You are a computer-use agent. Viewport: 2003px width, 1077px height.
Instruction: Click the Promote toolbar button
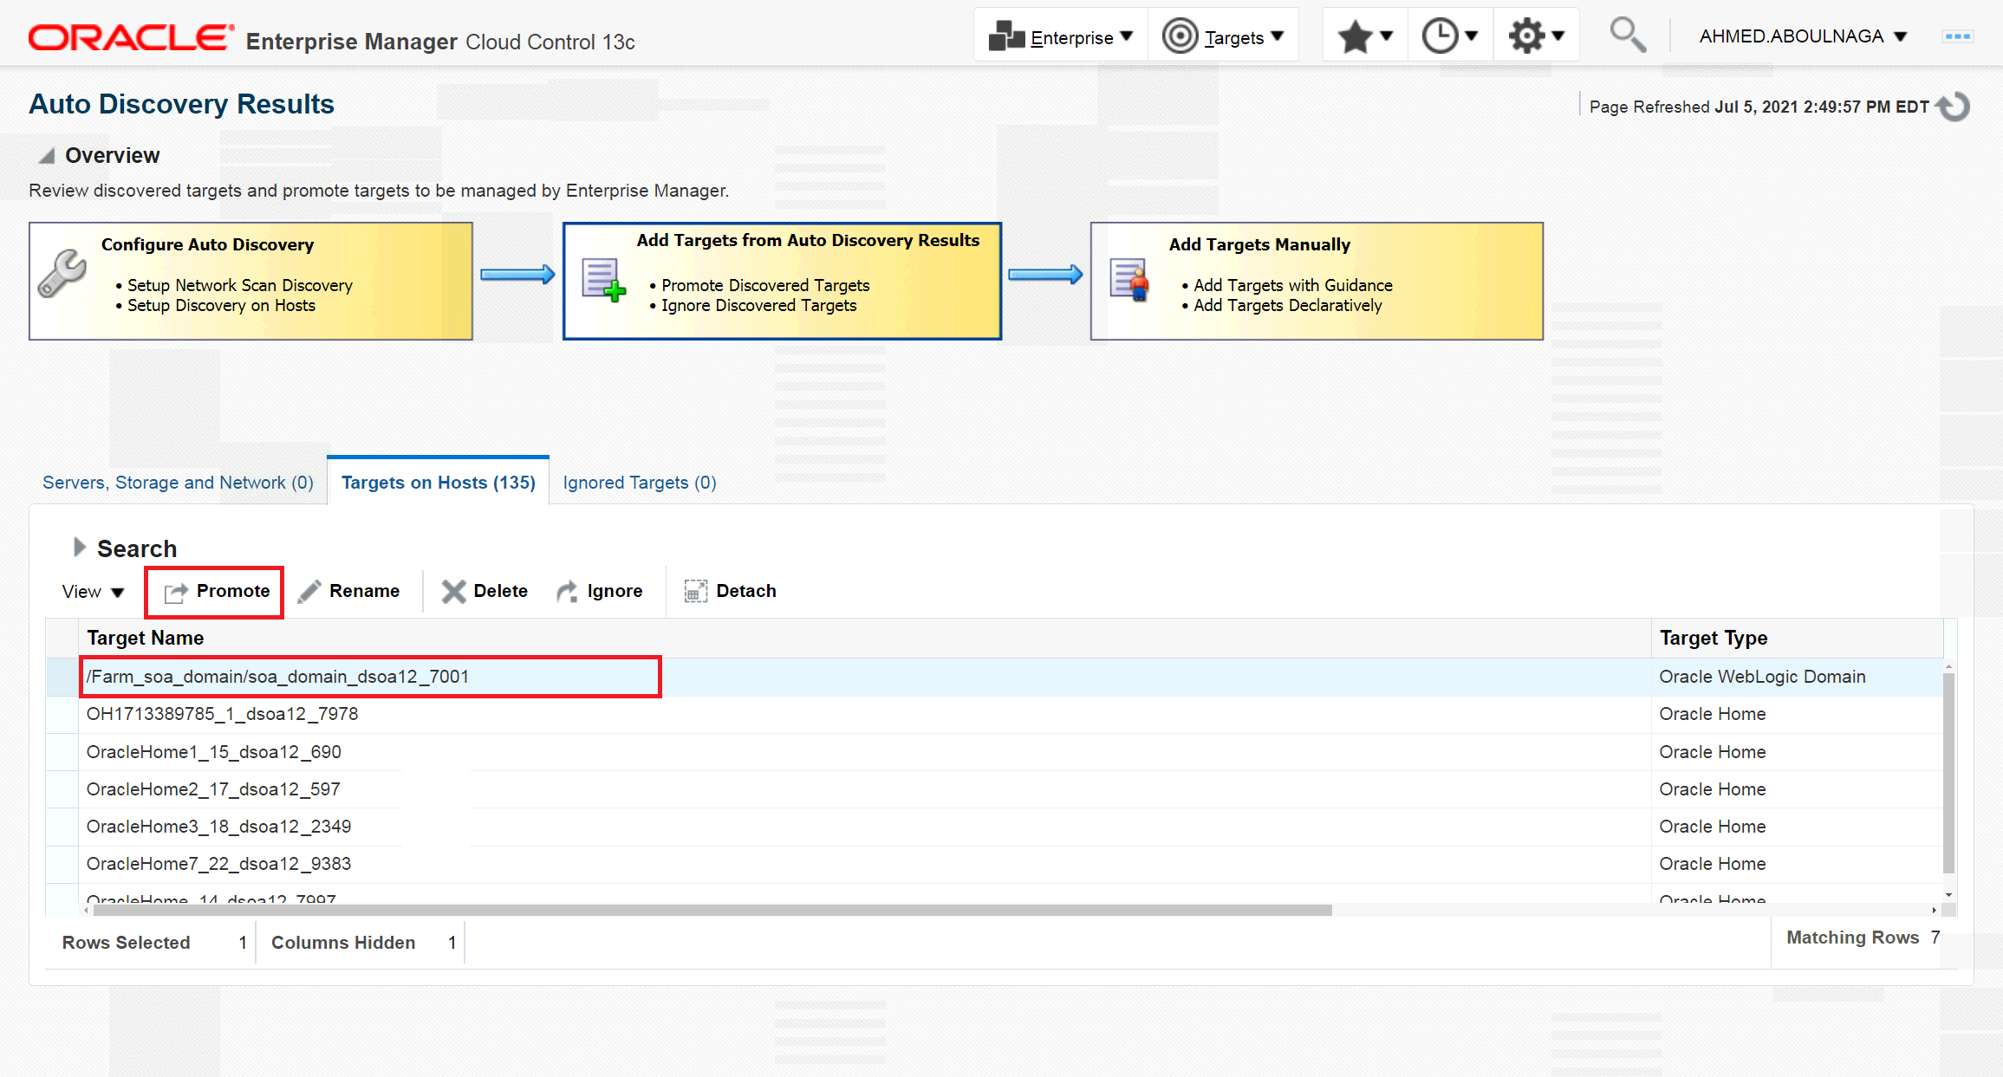[217, 591]
